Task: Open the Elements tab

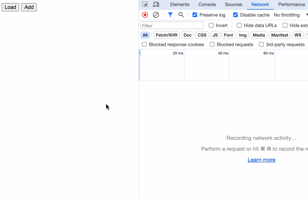Action: [x=180, y=5]
